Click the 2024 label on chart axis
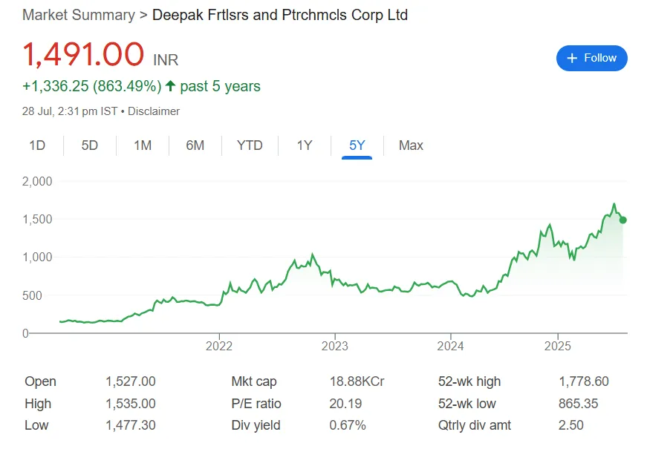 [x=451, y=346]
